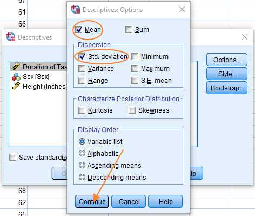Open the Style... dialog
The height and width of the screenshot is (216, 255).
227,74
